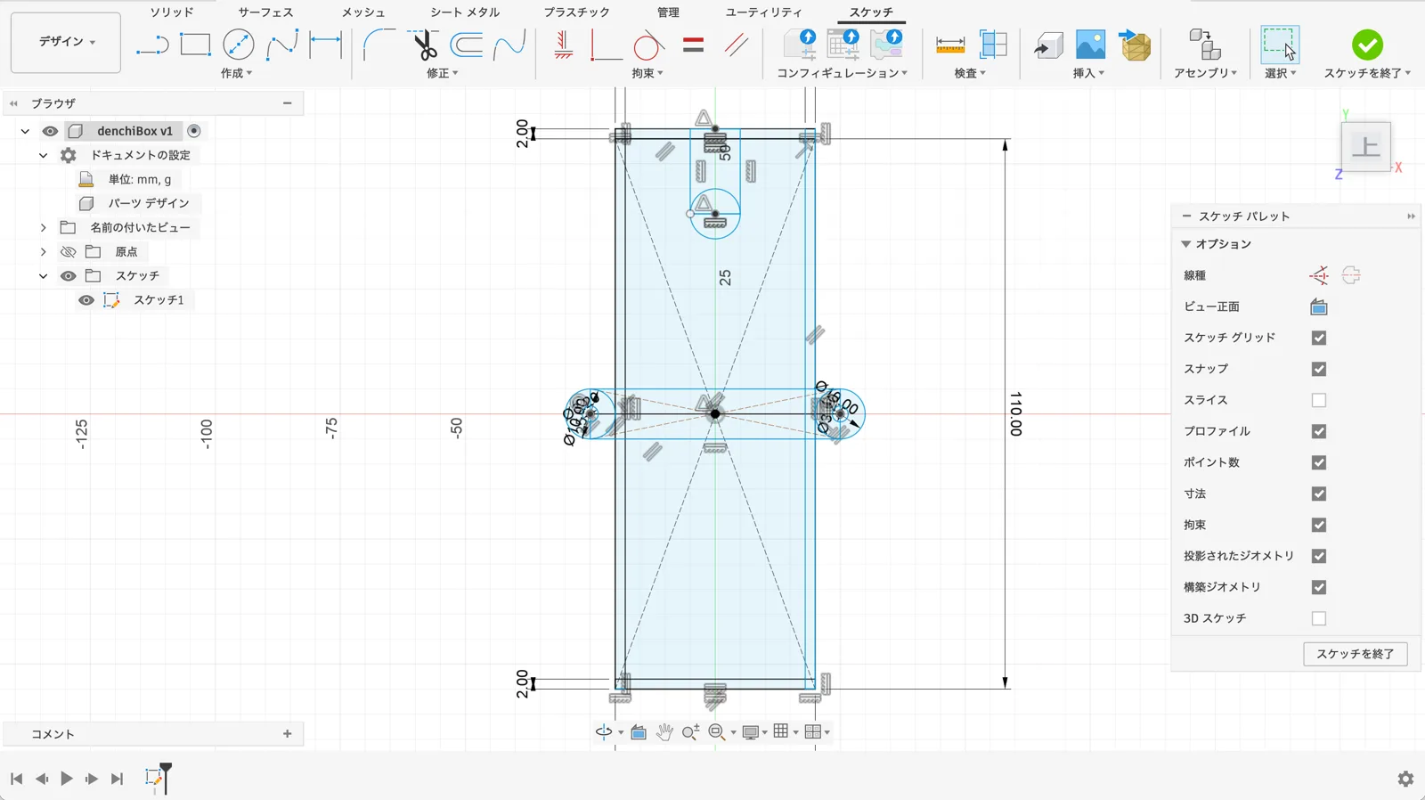Click the Look At icon in palette
Screen dimensions: 1425x800
point(1319,307)
